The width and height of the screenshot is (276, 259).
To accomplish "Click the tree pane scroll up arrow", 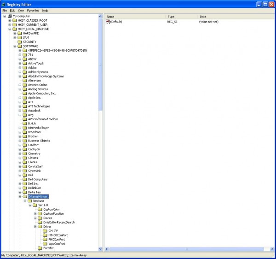I will click(x=100, y=17).
